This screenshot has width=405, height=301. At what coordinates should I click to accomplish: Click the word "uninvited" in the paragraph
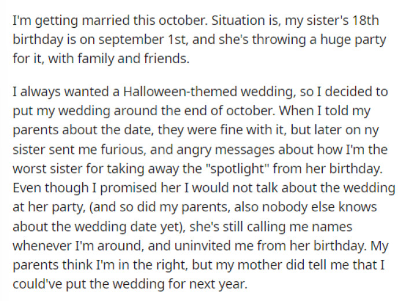click(203, 245)
